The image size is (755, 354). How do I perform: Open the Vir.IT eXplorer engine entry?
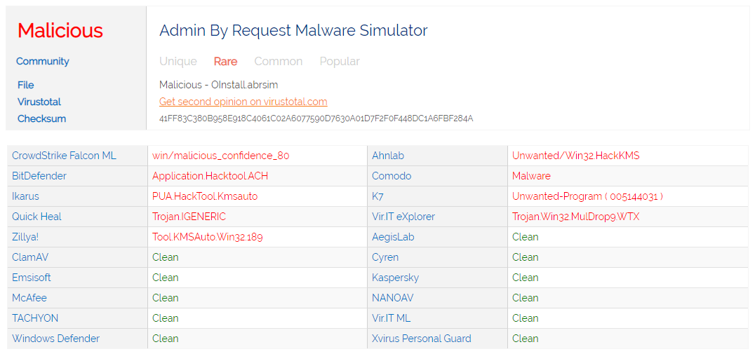click(x=403, y=217)
